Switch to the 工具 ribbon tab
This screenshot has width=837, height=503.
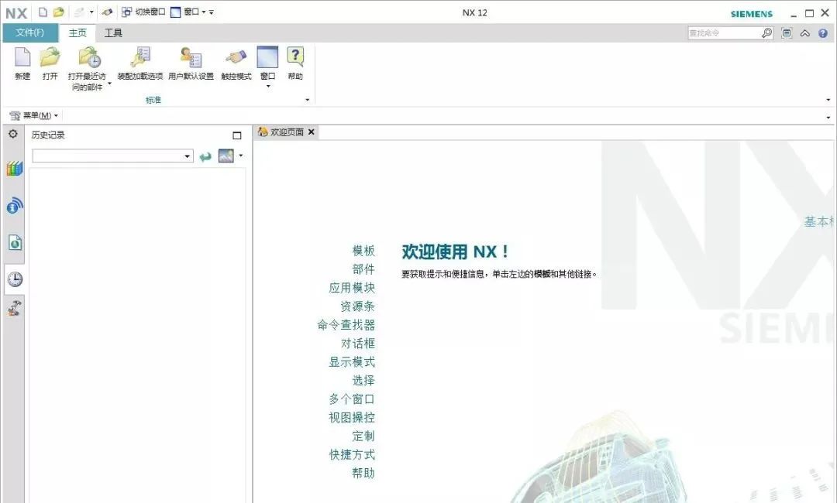(112, 33)
